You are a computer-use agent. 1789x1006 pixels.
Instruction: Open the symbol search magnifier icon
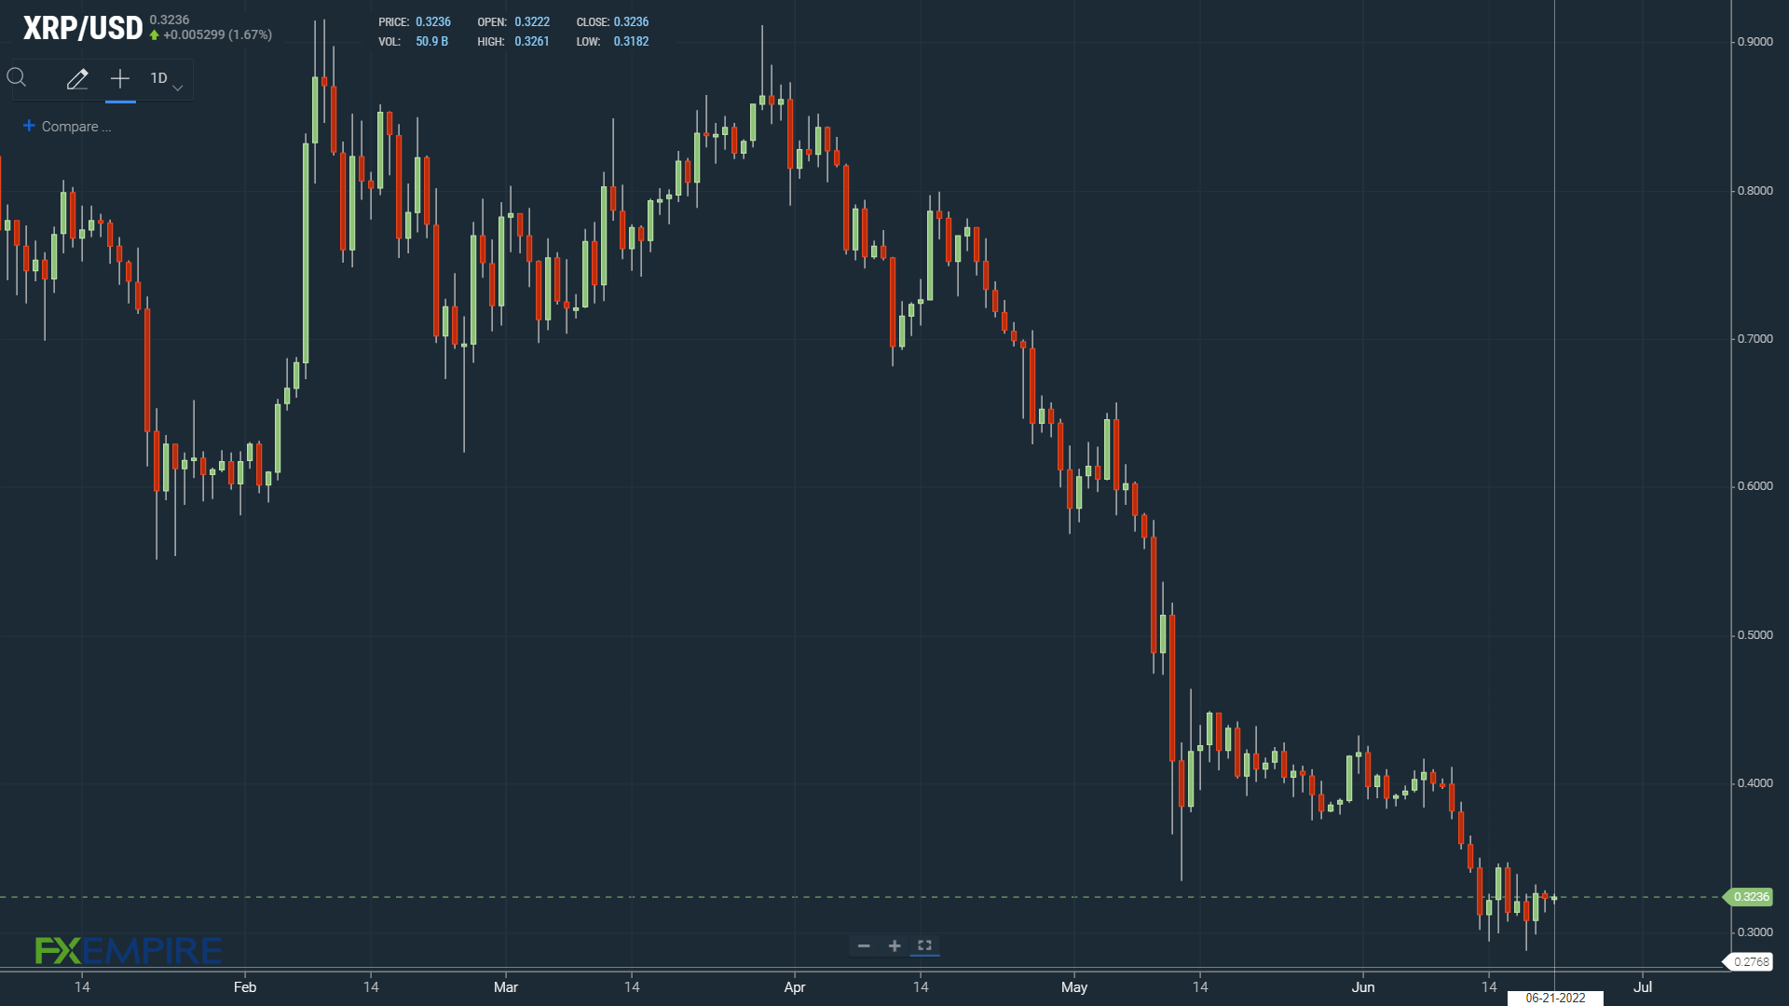17,78
